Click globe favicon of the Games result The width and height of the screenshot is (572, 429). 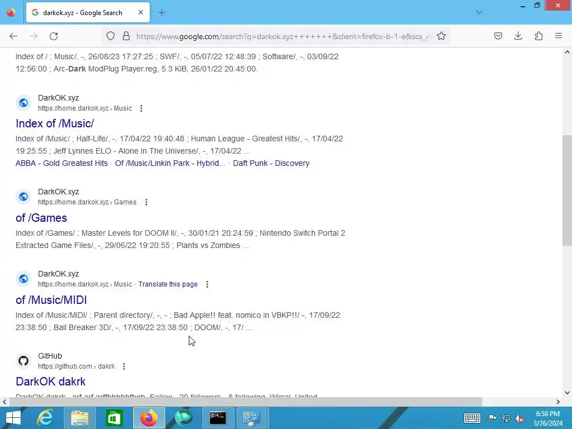pyautogui.click(x=23, y=197)
